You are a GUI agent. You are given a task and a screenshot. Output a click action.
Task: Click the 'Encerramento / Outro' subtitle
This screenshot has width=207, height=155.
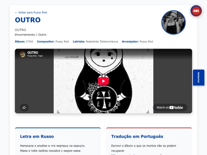[x=31, y=35]
